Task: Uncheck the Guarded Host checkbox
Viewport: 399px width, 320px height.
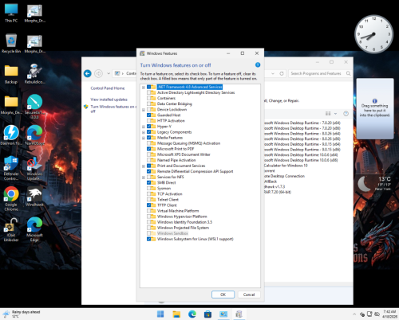Action: click(149, 115)
